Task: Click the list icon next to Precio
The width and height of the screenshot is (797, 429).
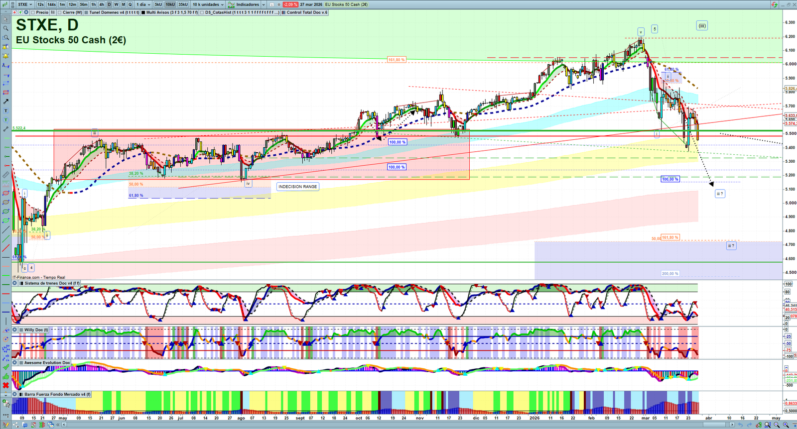Action: pos(53,12)
